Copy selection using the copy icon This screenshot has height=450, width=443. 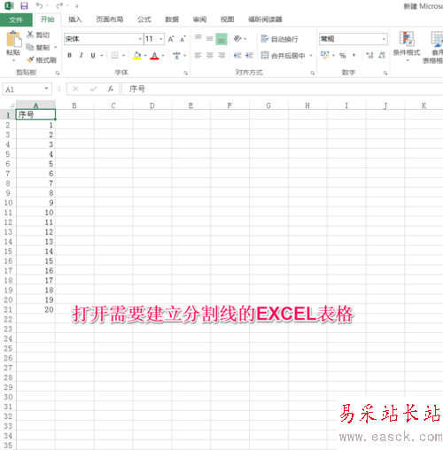point(30,47)
